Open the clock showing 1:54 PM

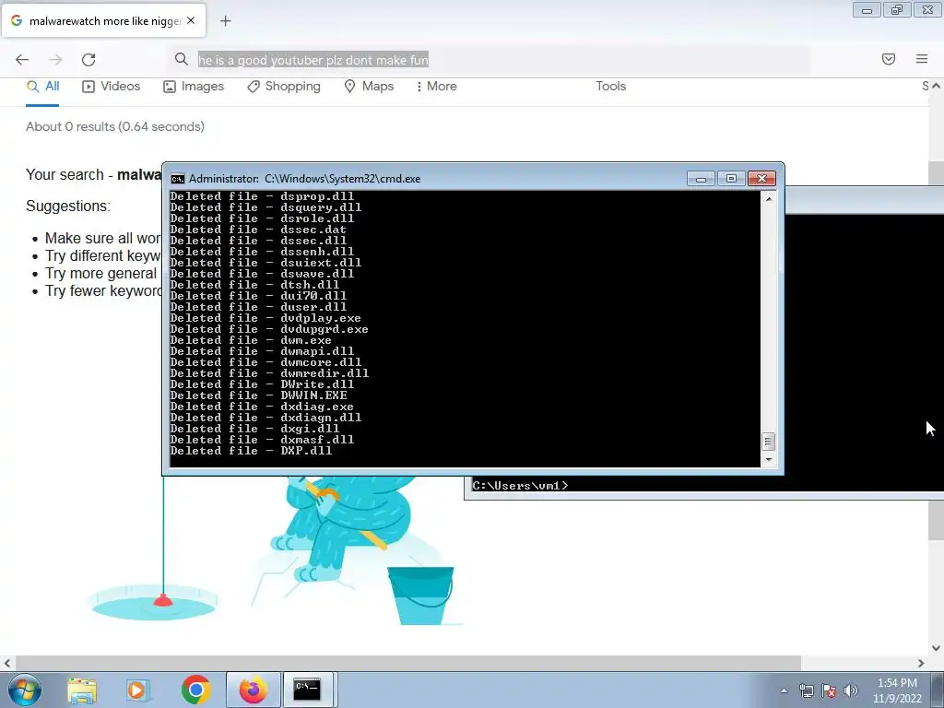pyautogui.click(x=897, y=690)
